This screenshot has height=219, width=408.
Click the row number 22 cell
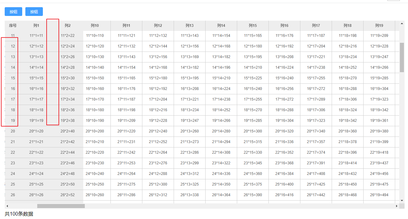[x=13, y=152]
